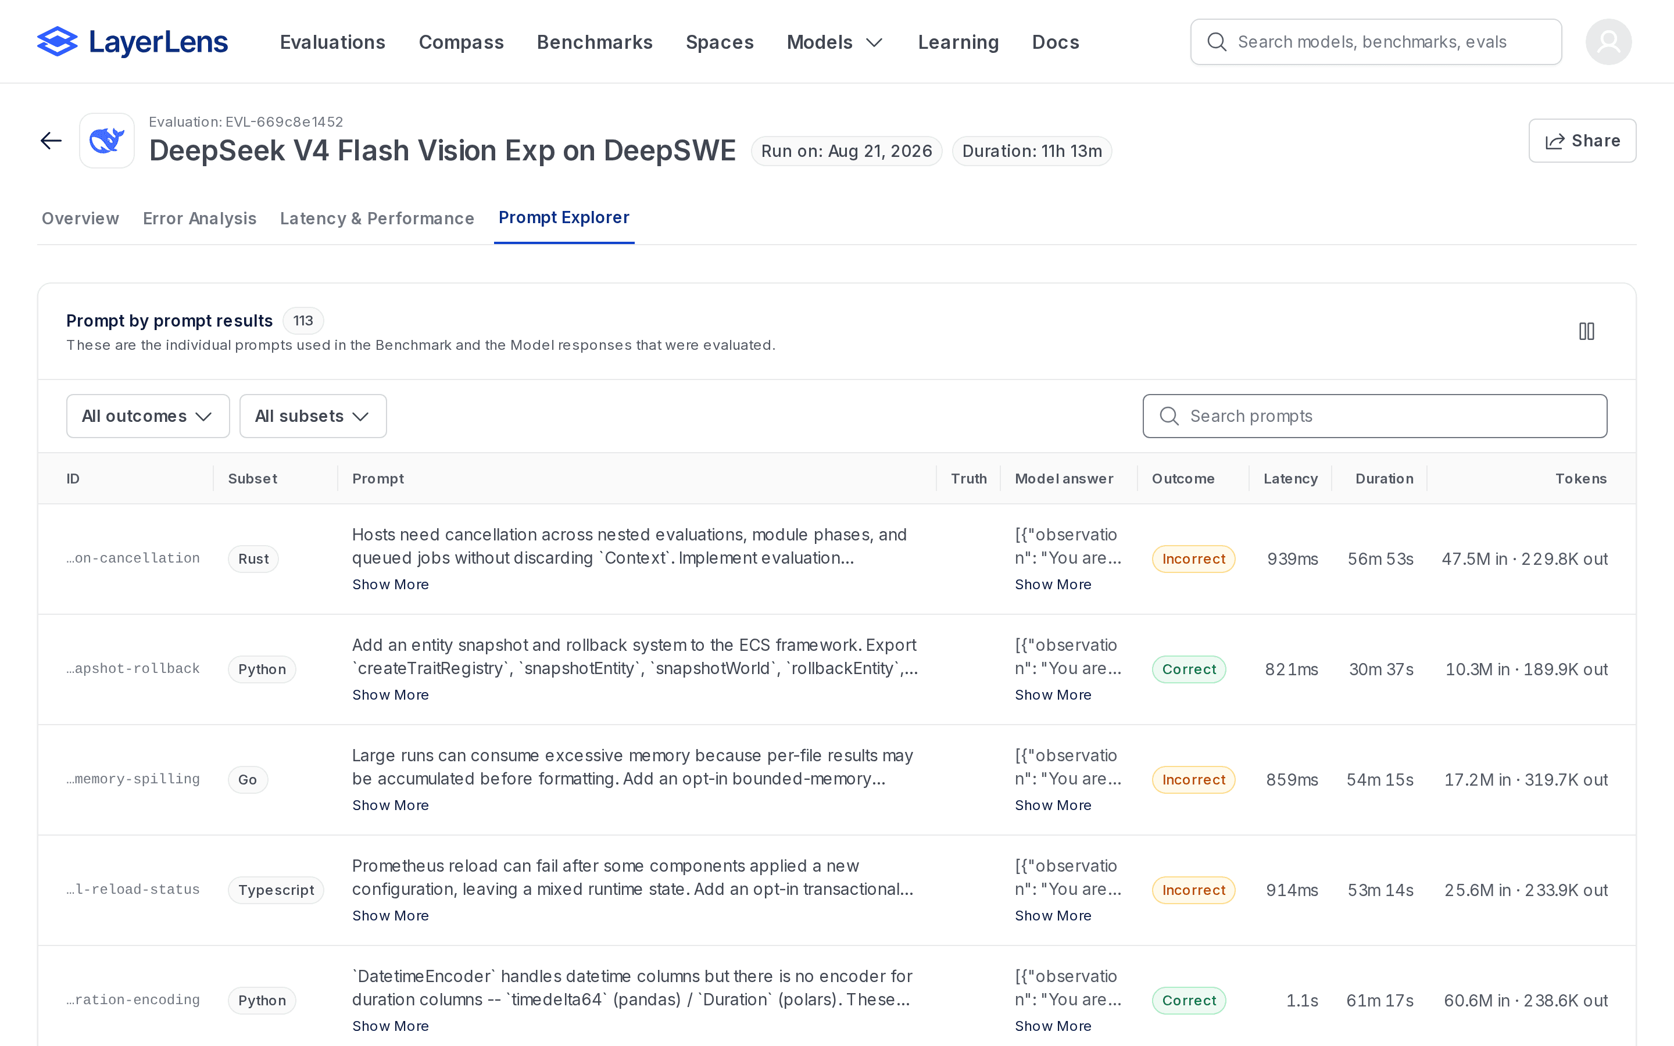Click the Incorrect badge in memory-spilling row
Viewport: 1674px width, 1046px height.
point(1193,780)
